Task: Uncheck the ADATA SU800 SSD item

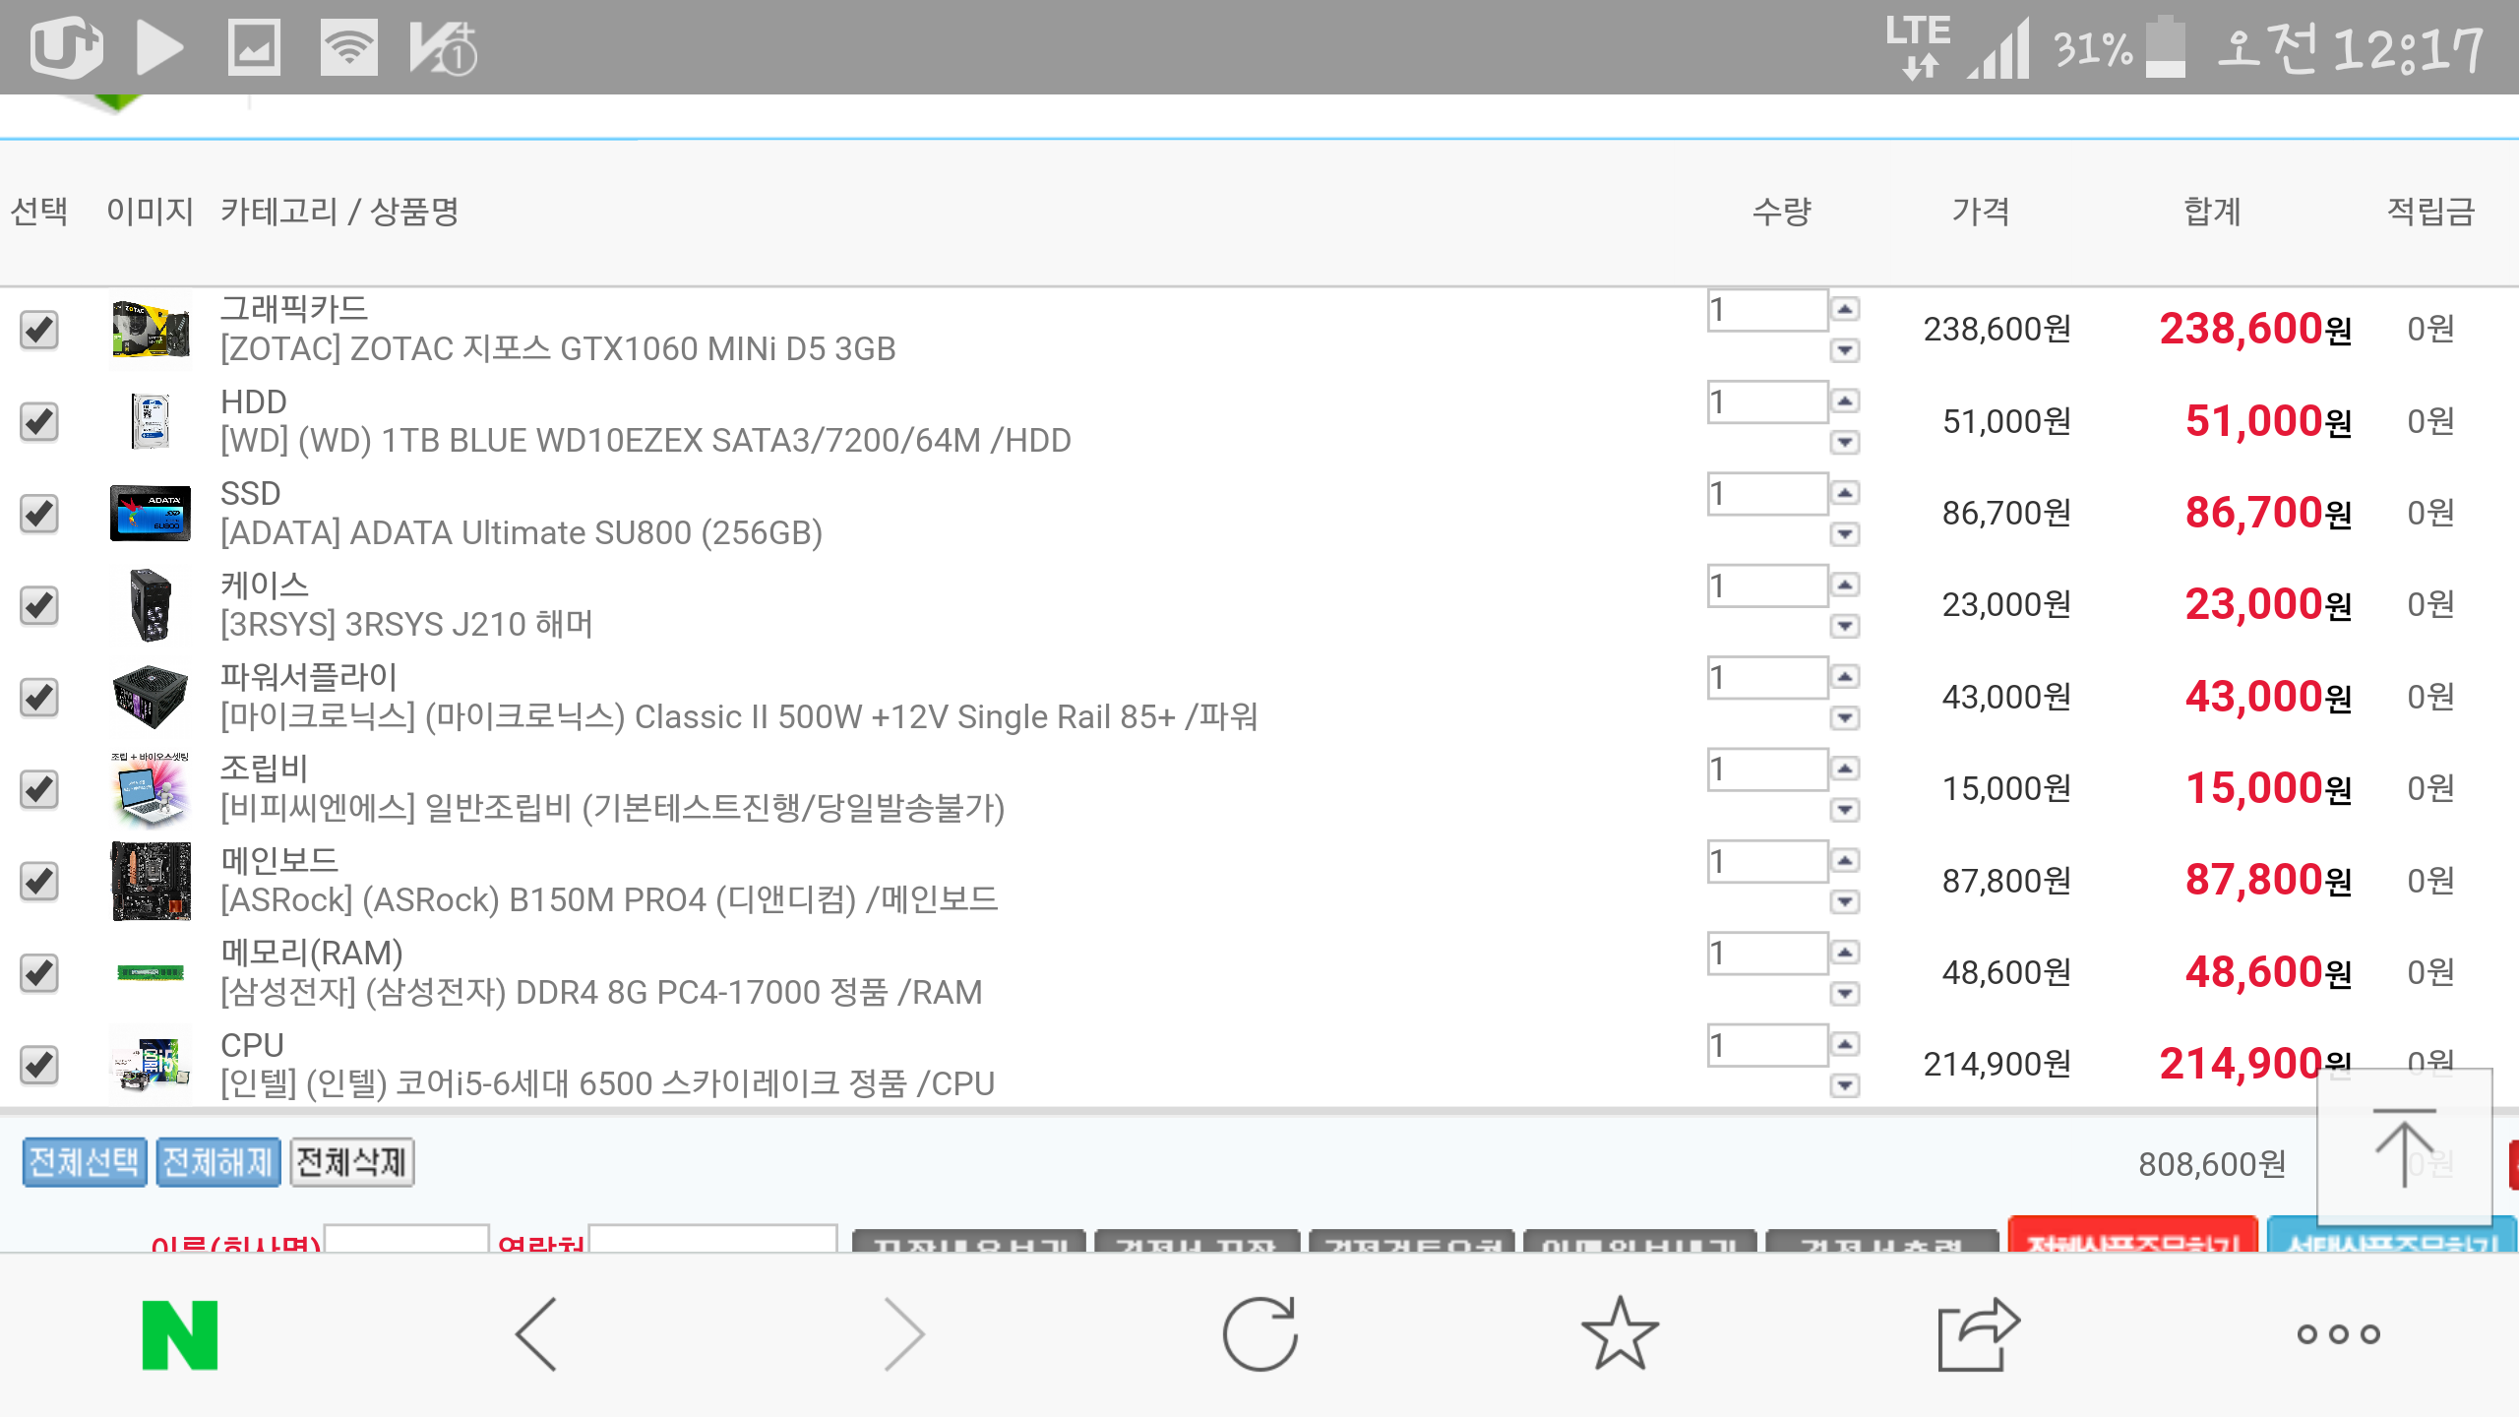Action: tap(39, 514)
